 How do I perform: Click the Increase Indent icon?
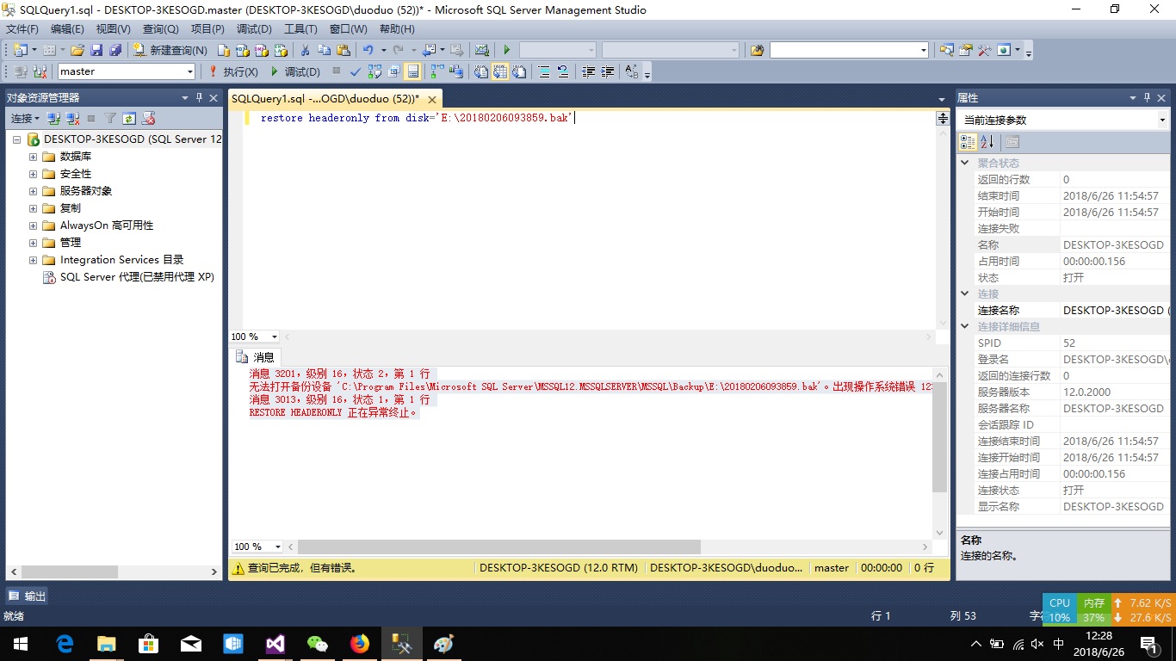[608, 71]
